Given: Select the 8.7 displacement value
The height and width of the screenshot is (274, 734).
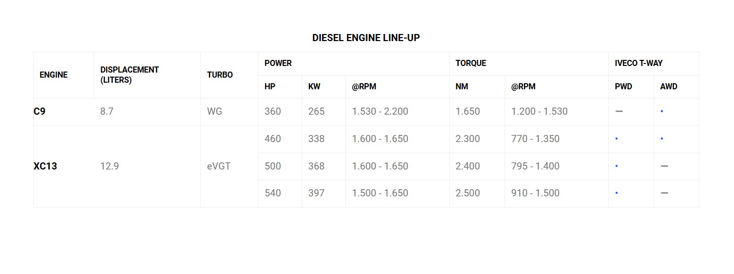Looking at the screenshot, I should (x=107, y=112).
